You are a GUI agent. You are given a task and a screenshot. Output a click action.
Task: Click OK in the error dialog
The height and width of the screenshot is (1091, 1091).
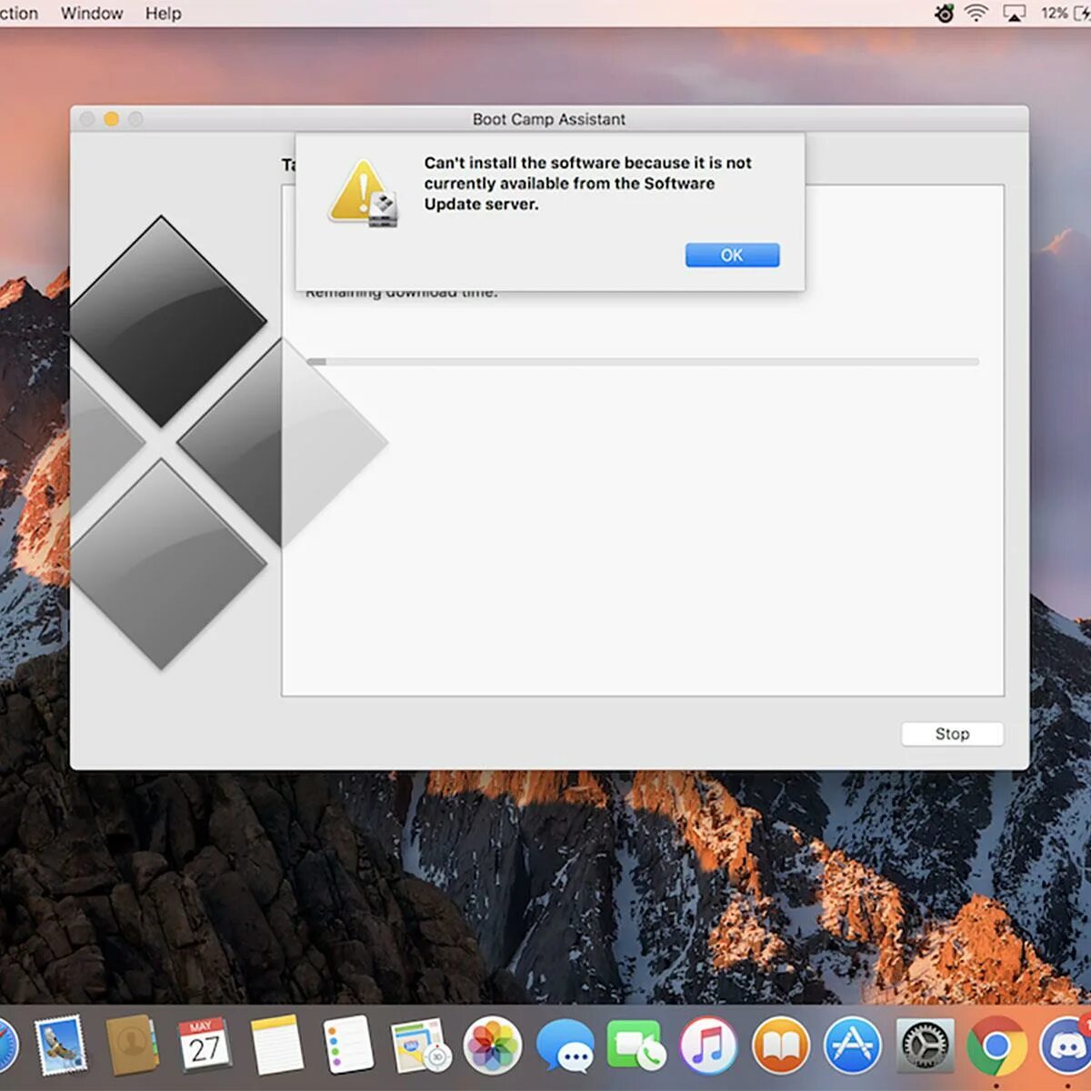tap(732, 255)
